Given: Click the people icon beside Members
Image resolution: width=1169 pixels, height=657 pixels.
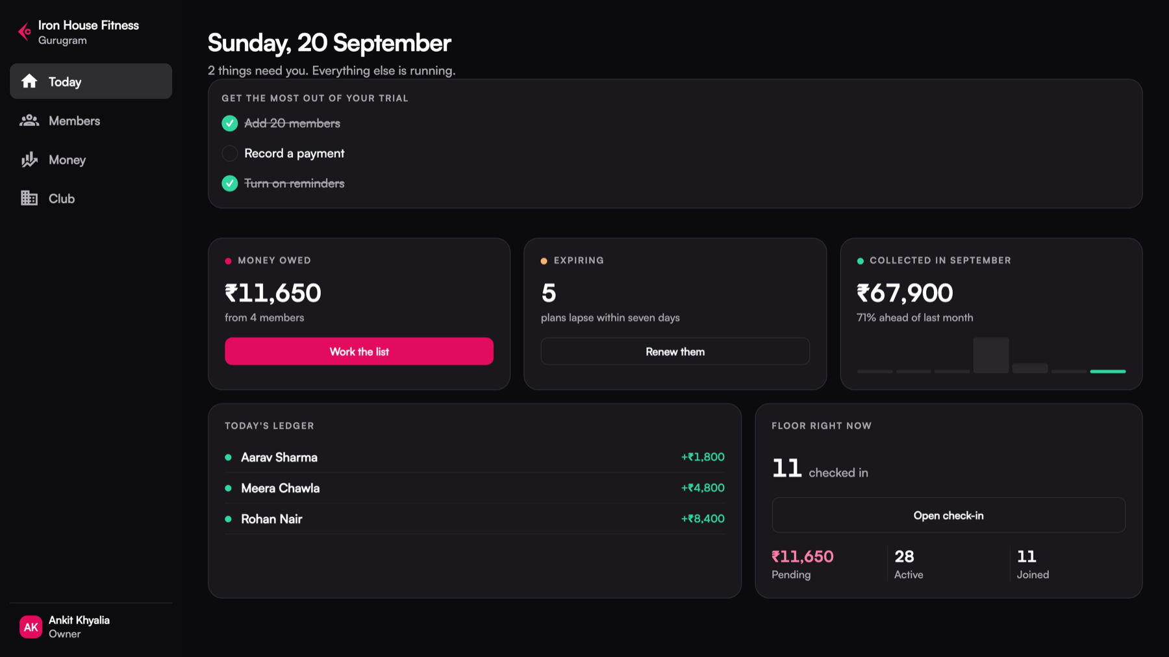Looking at the screenshot, I should click(x=29, y=120).
